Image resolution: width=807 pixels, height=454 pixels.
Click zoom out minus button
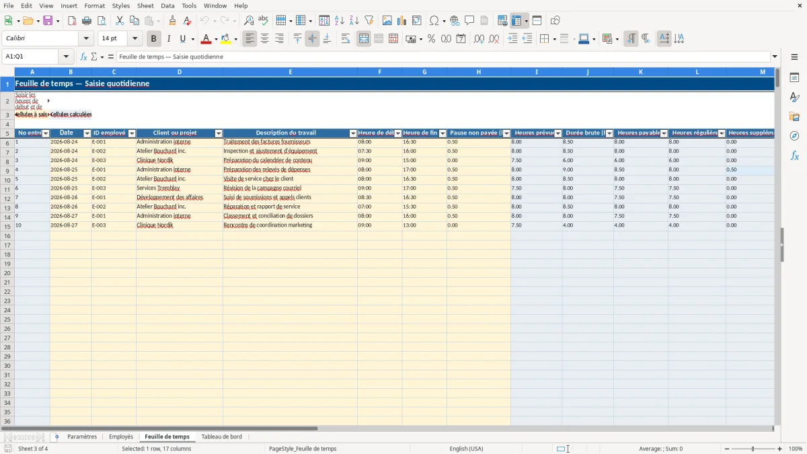pos(727,449)
